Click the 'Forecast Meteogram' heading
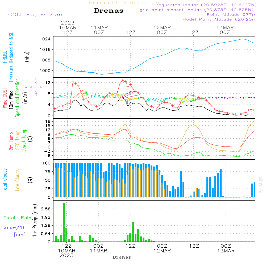The width and height of the screenshot is (266, 266). tap(124, 3)
